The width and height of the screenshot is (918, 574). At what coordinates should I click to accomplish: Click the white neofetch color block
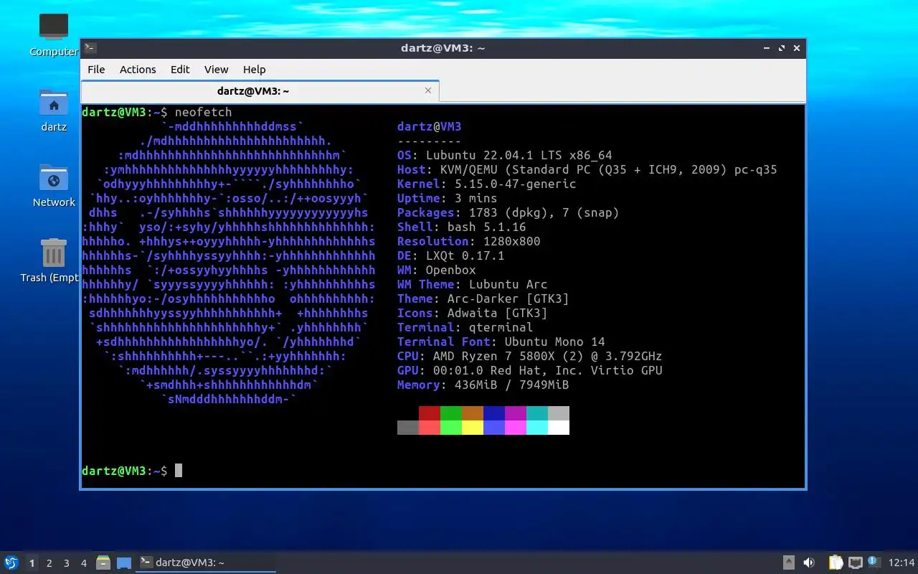pyautogui.click(x=559, y=428)
